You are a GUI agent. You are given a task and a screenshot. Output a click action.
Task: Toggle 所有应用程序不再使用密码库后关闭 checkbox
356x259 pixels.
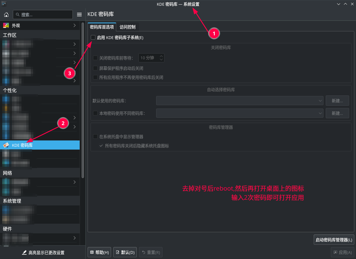coord(95,77)
